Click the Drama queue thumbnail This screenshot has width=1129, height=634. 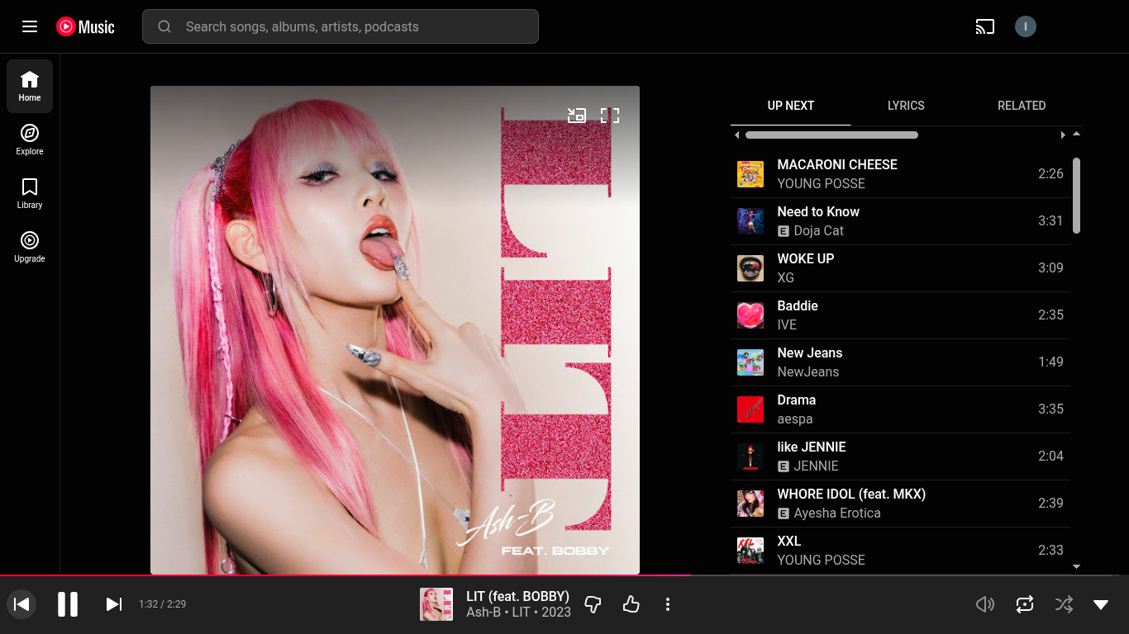click(750, 409)
